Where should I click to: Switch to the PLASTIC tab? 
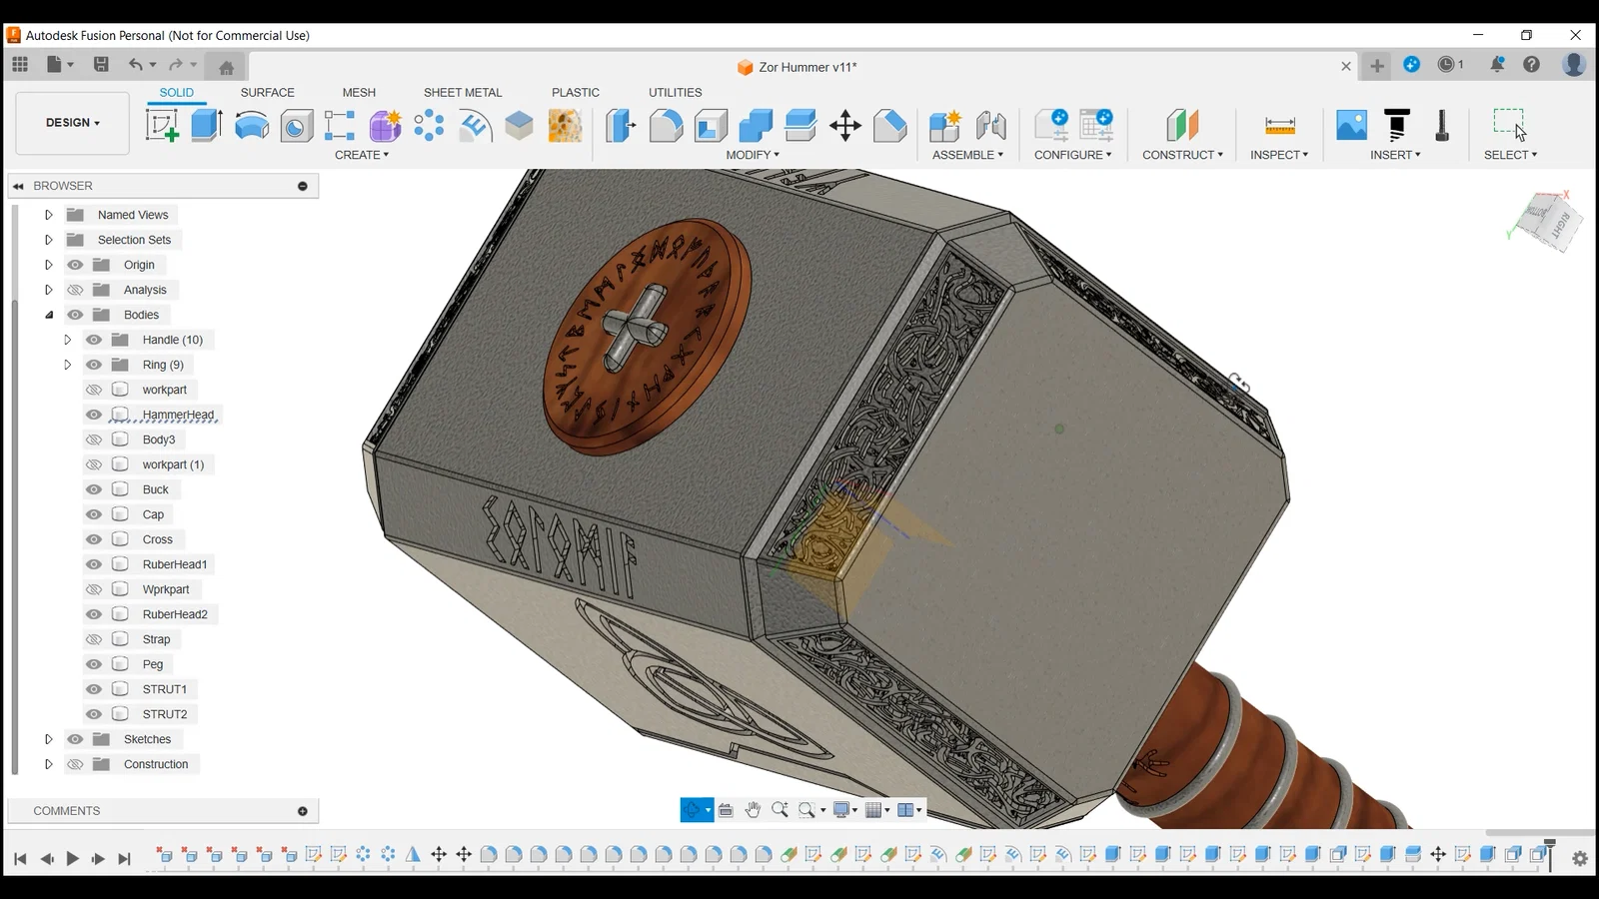576,92
